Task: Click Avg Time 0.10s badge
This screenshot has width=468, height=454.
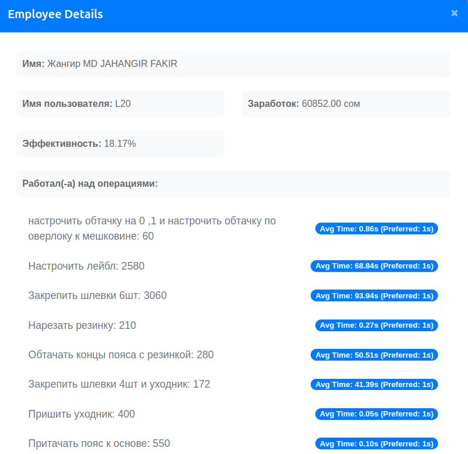Action: (376, 443)
